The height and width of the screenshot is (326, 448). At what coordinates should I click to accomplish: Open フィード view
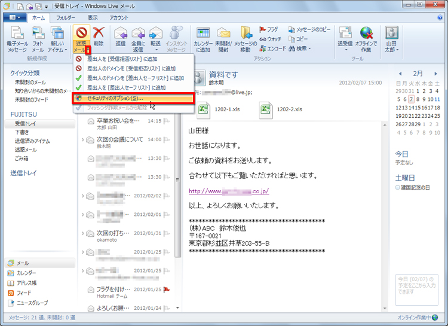click(20, 293)
